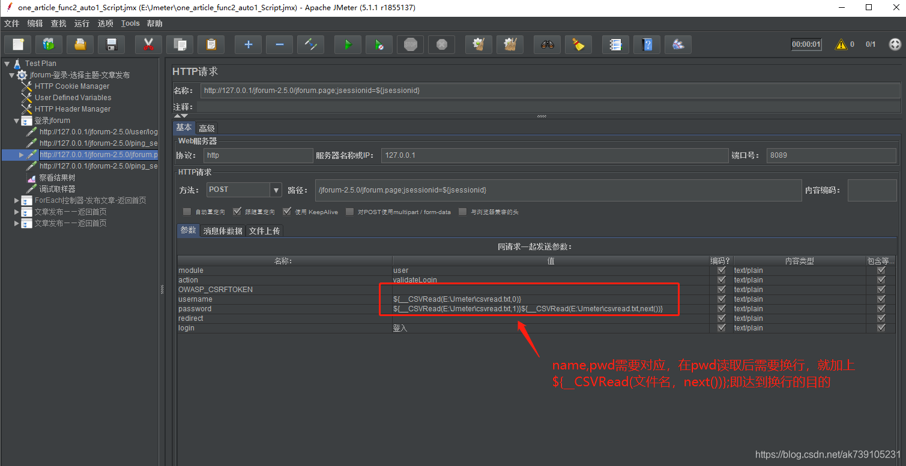Open the 编辑 menu
Screen dimensions: 906x466
click(x=35, y=23)
